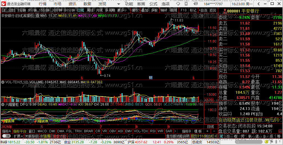
Task: Click the 标记 mark button
Action: (193, 10)
